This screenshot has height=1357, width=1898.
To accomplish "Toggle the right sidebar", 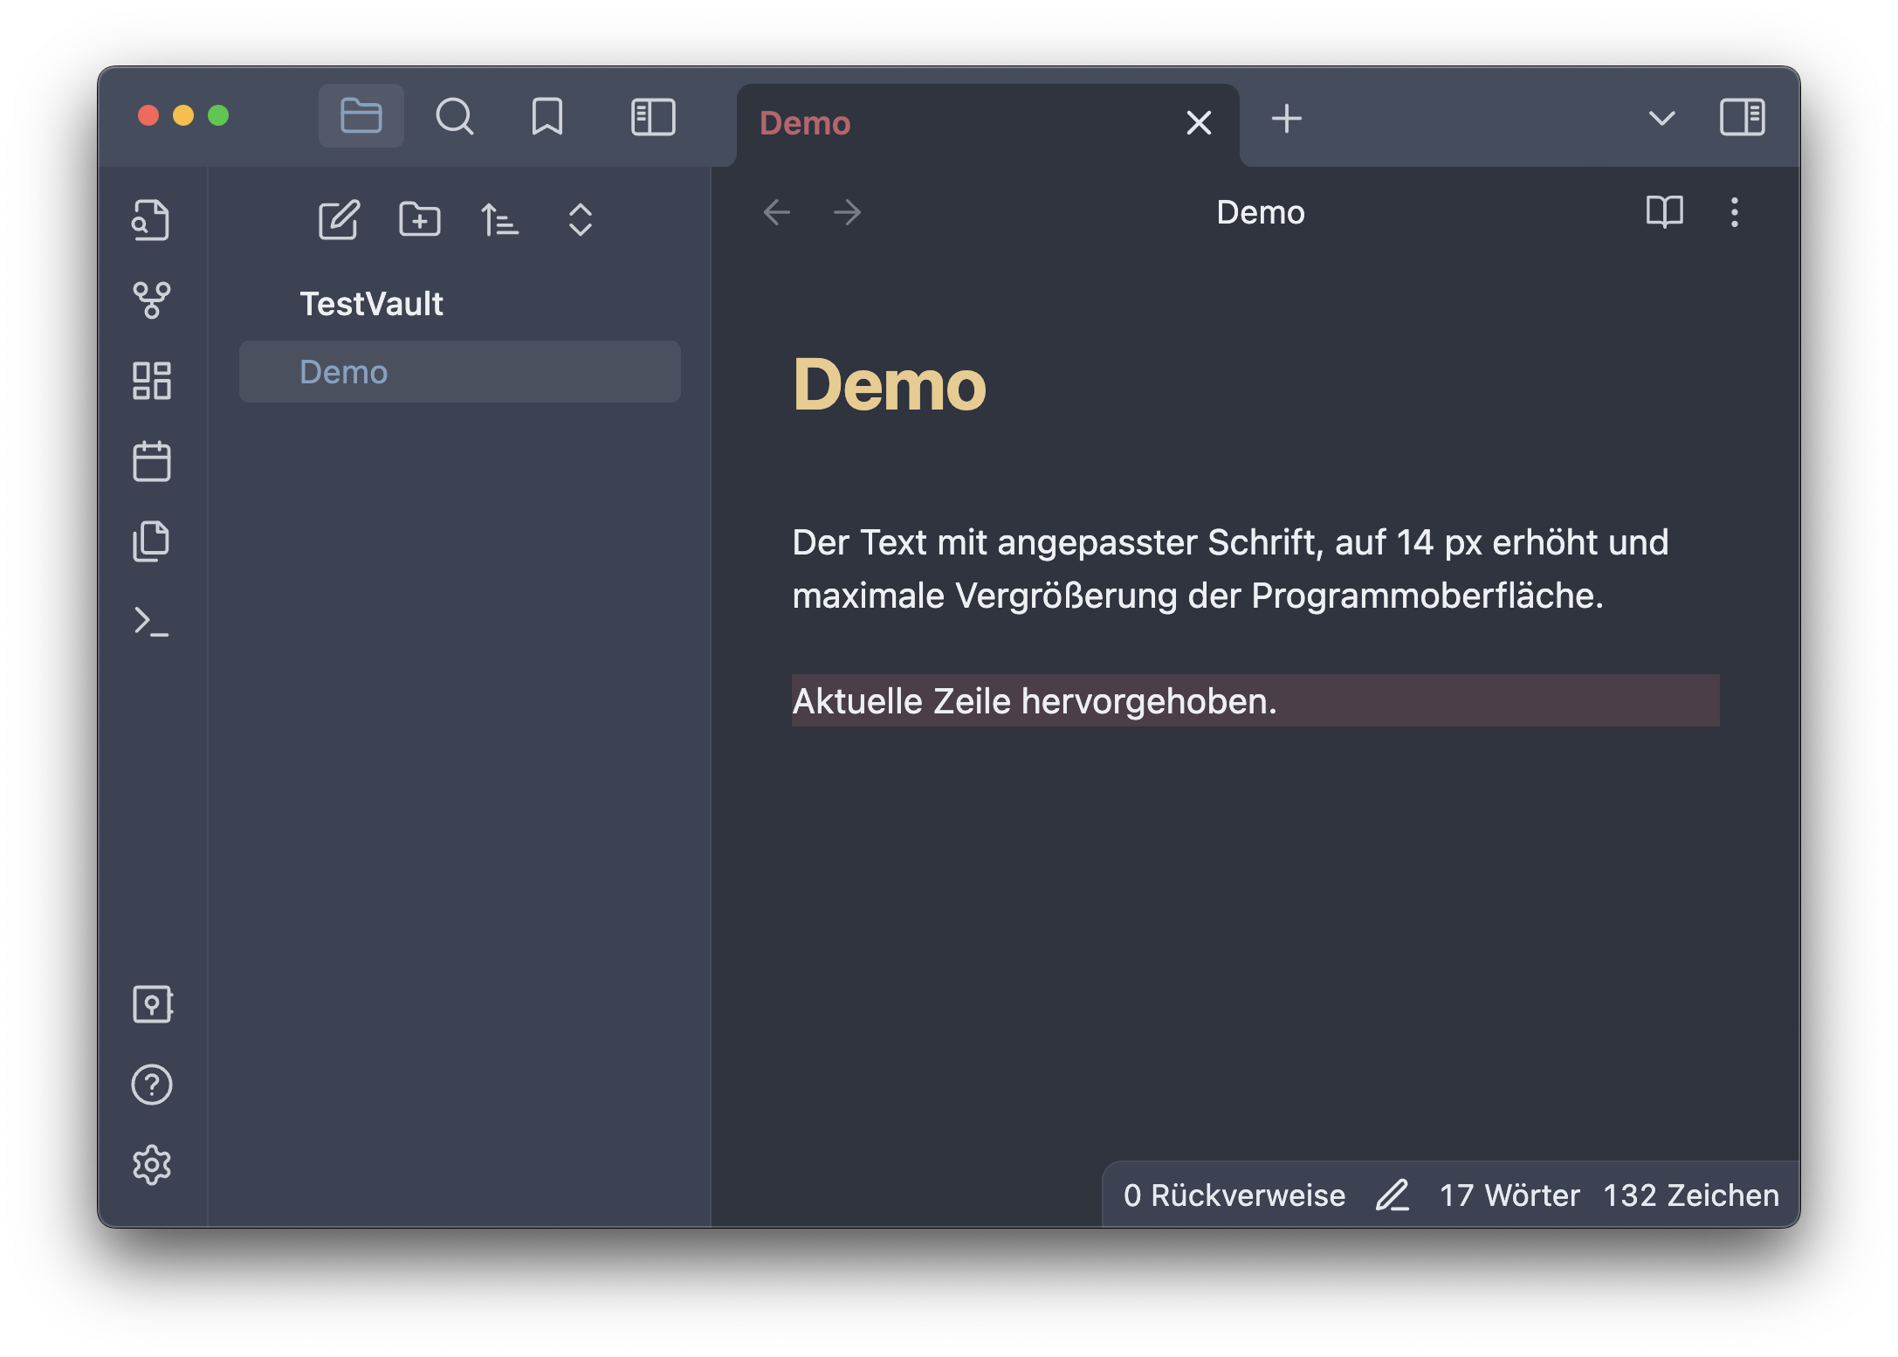I will 1742,117.
